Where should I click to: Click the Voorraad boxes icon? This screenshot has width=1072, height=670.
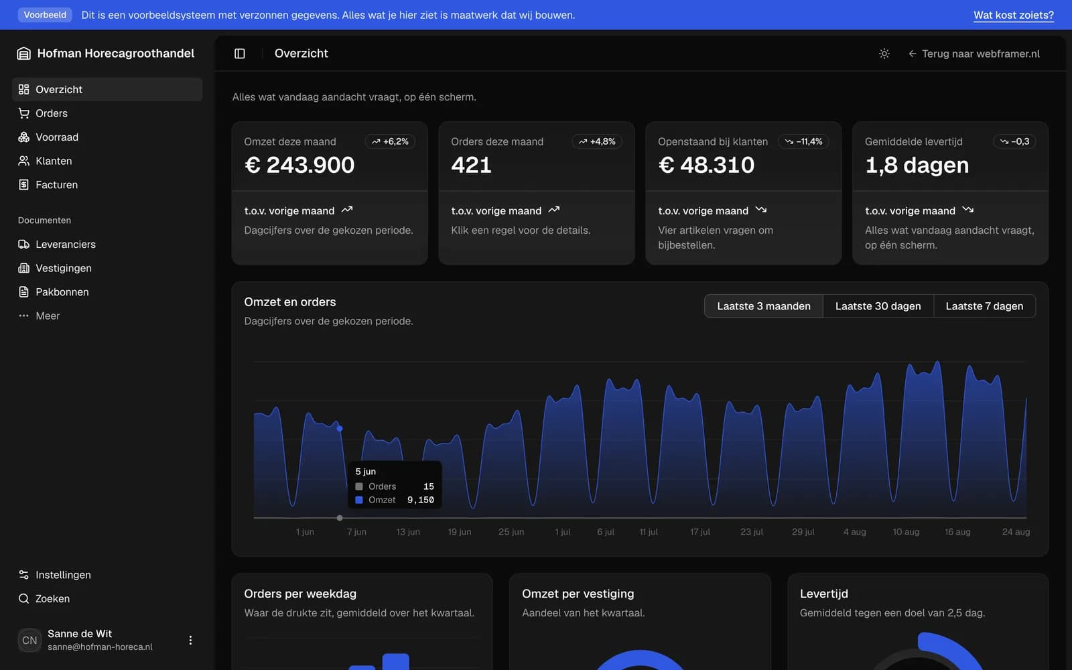[x=23, y=137]
